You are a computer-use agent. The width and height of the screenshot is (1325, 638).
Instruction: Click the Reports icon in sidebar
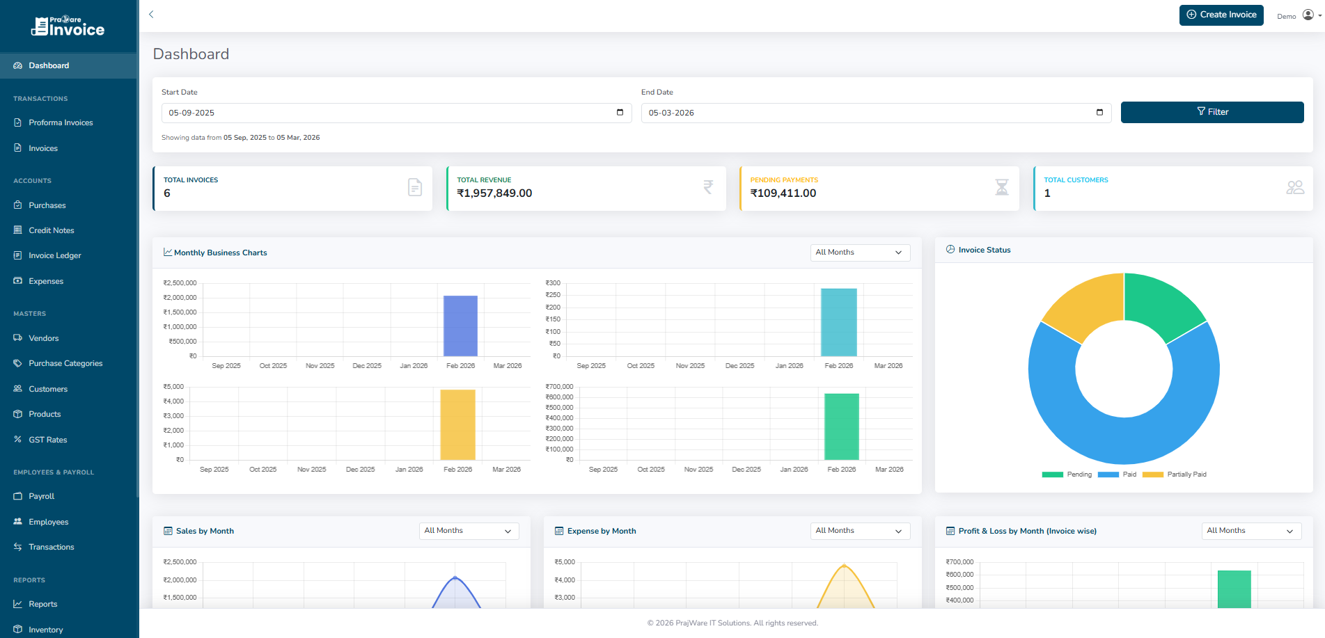click(x=17, y=603)
